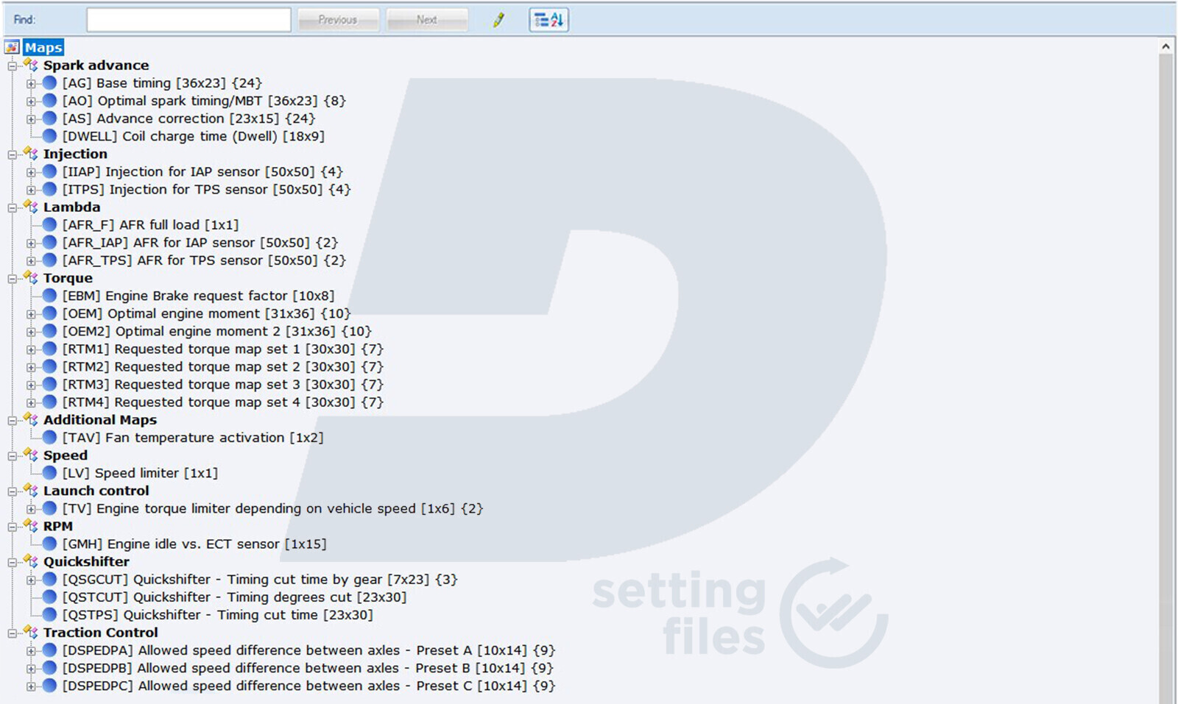Click the sort alphabetically toolbar icon
1178x704 pixels.
point(549,20)
